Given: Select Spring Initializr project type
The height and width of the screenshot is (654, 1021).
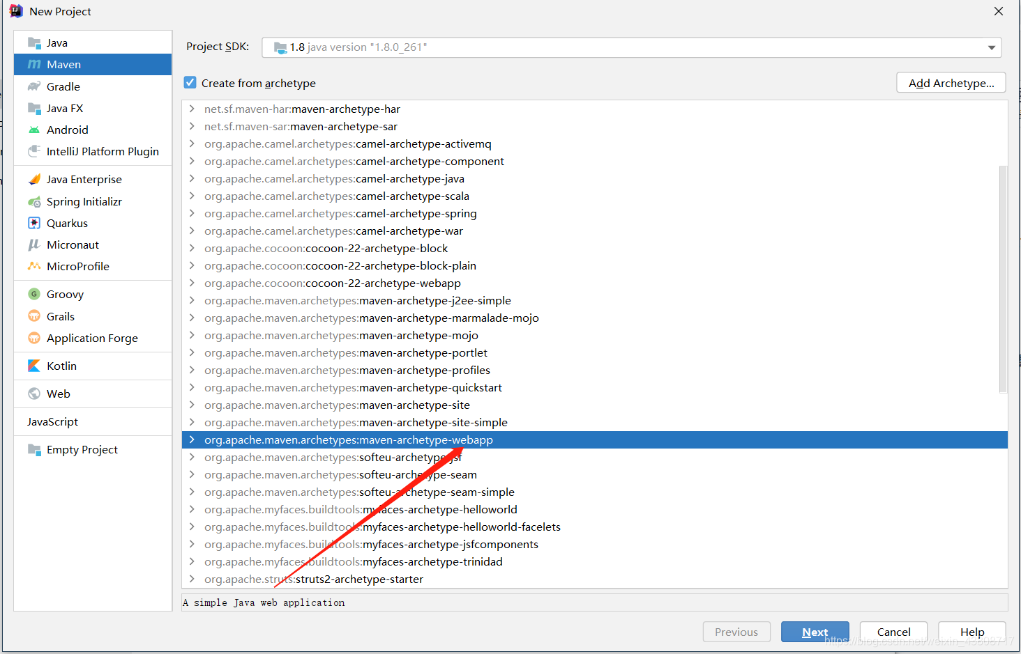Looking at the screenshot, I should 93,201.
